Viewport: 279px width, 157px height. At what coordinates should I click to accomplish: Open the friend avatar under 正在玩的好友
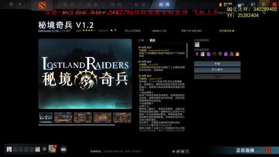pos(197,45)
